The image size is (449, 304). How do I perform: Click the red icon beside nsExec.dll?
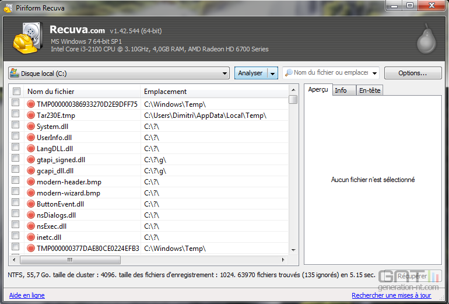click(x=31, y=226)
